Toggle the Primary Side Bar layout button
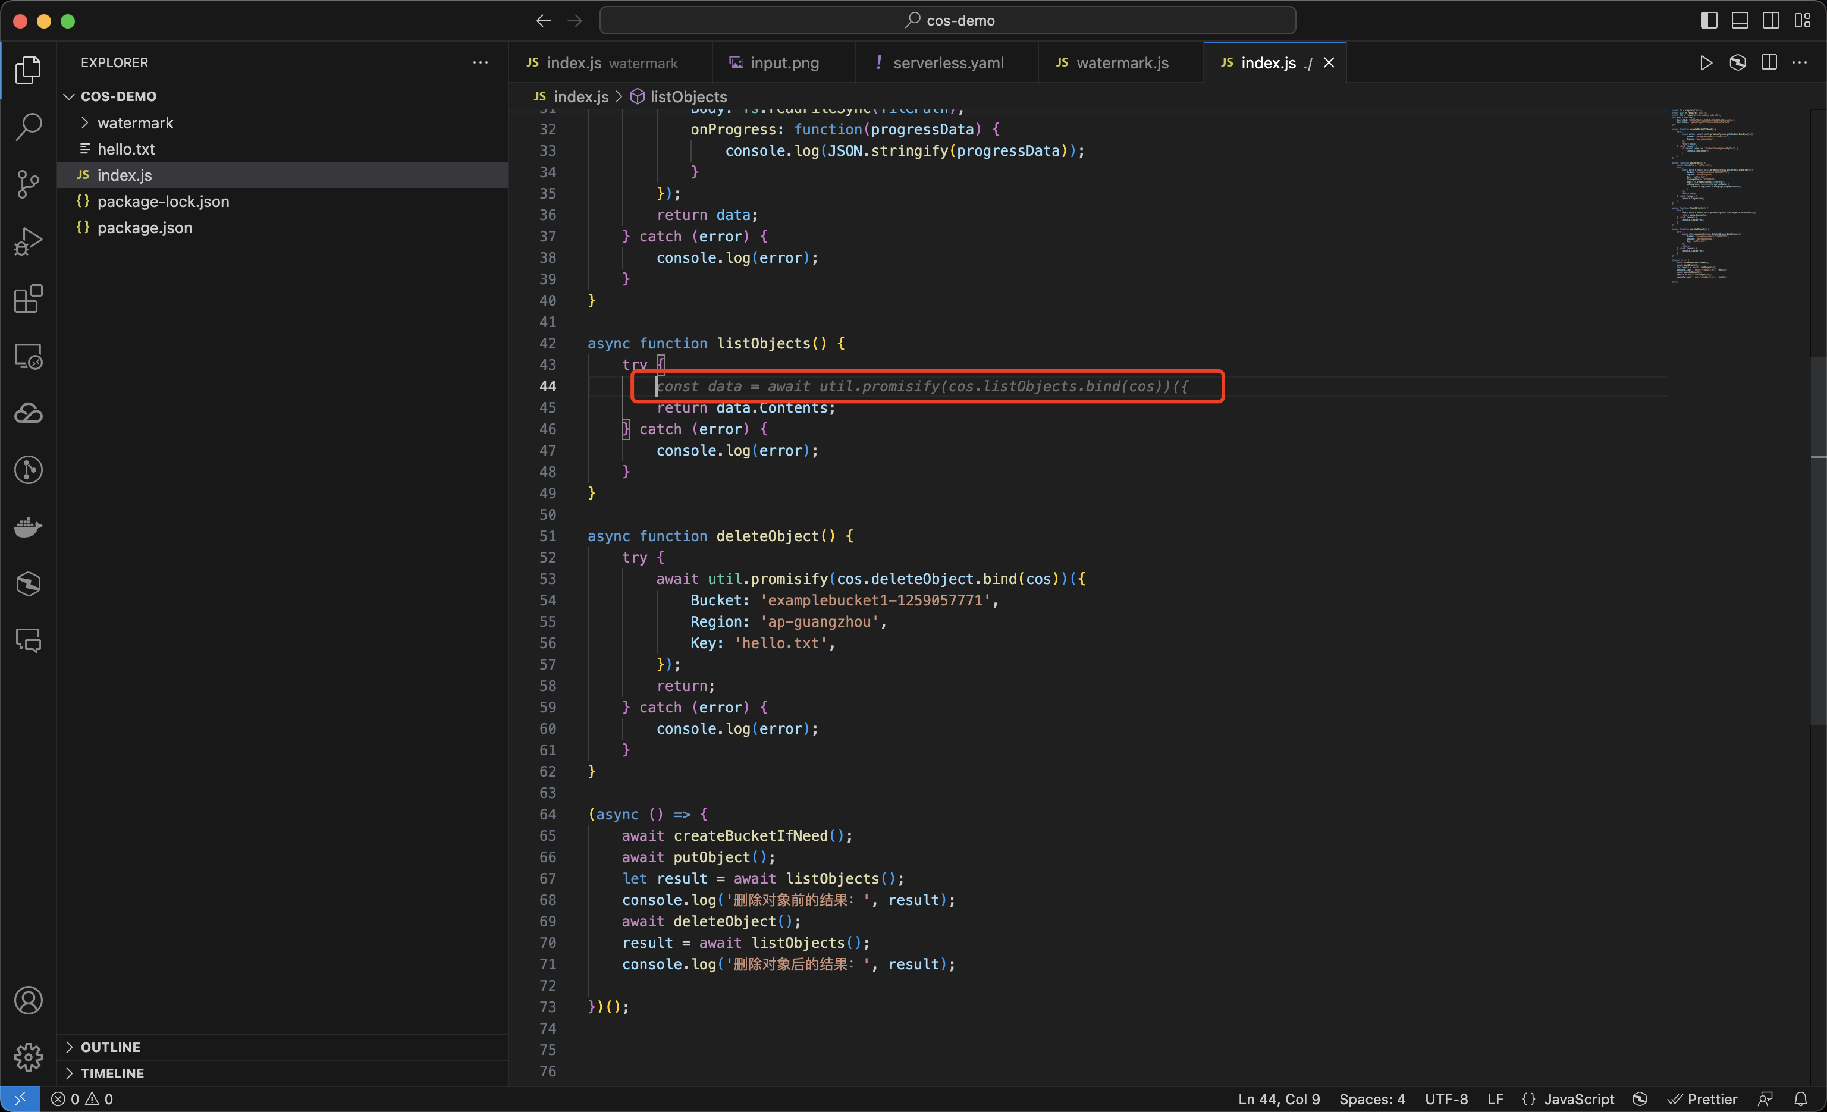1827x1112 pixels. click(x=1709, y=21)
